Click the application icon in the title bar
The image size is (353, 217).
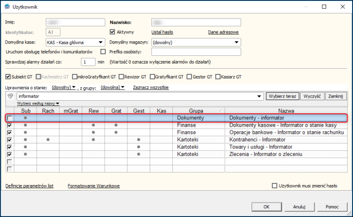pos(7,7)
